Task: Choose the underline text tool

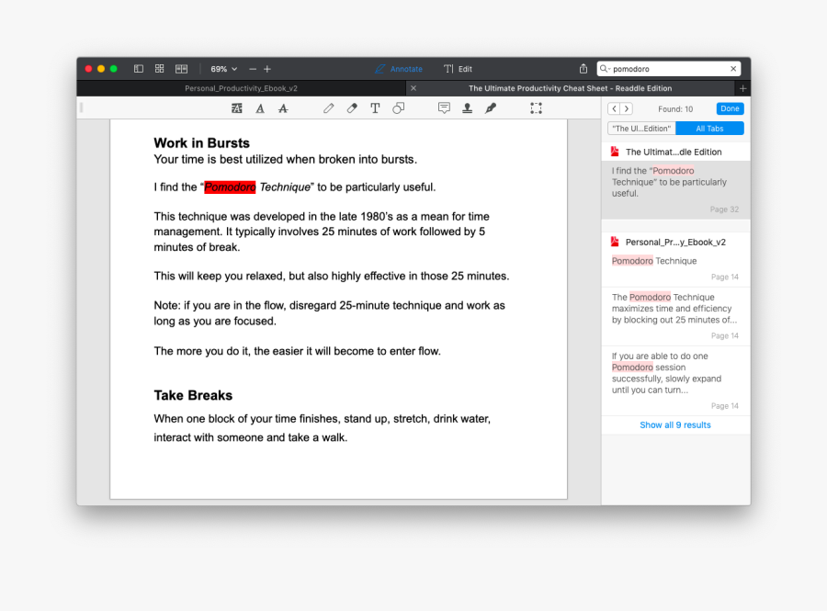Action: tap(260, 108)
